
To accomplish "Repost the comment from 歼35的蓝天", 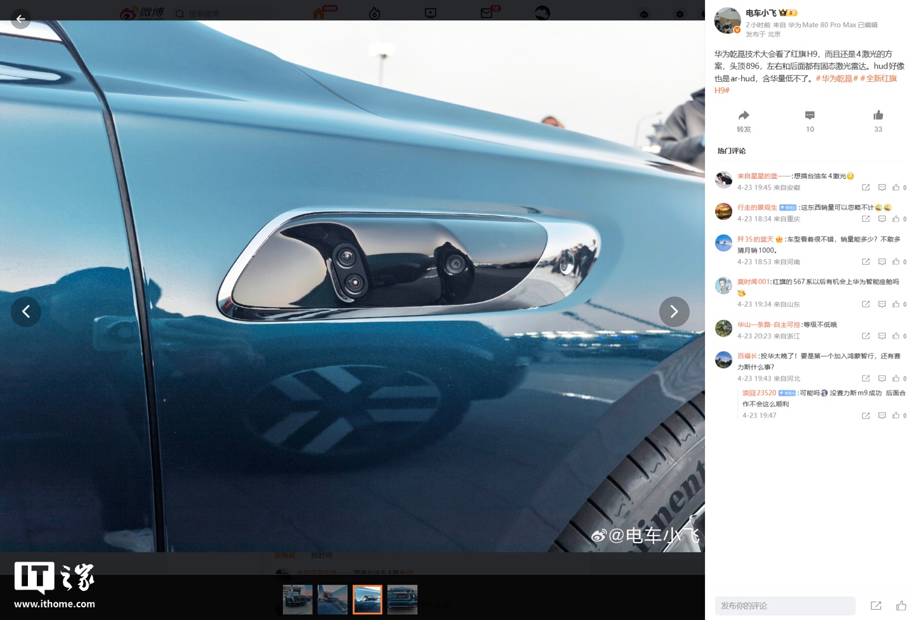I will pos(865,262).
